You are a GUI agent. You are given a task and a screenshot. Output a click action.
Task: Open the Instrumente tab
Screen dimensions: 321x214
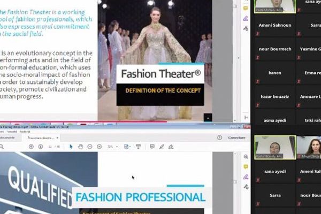(9, 137)
